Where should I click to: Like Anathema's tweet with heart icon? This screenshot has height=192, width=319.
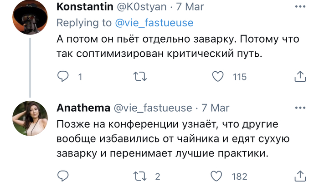[218, 176]
